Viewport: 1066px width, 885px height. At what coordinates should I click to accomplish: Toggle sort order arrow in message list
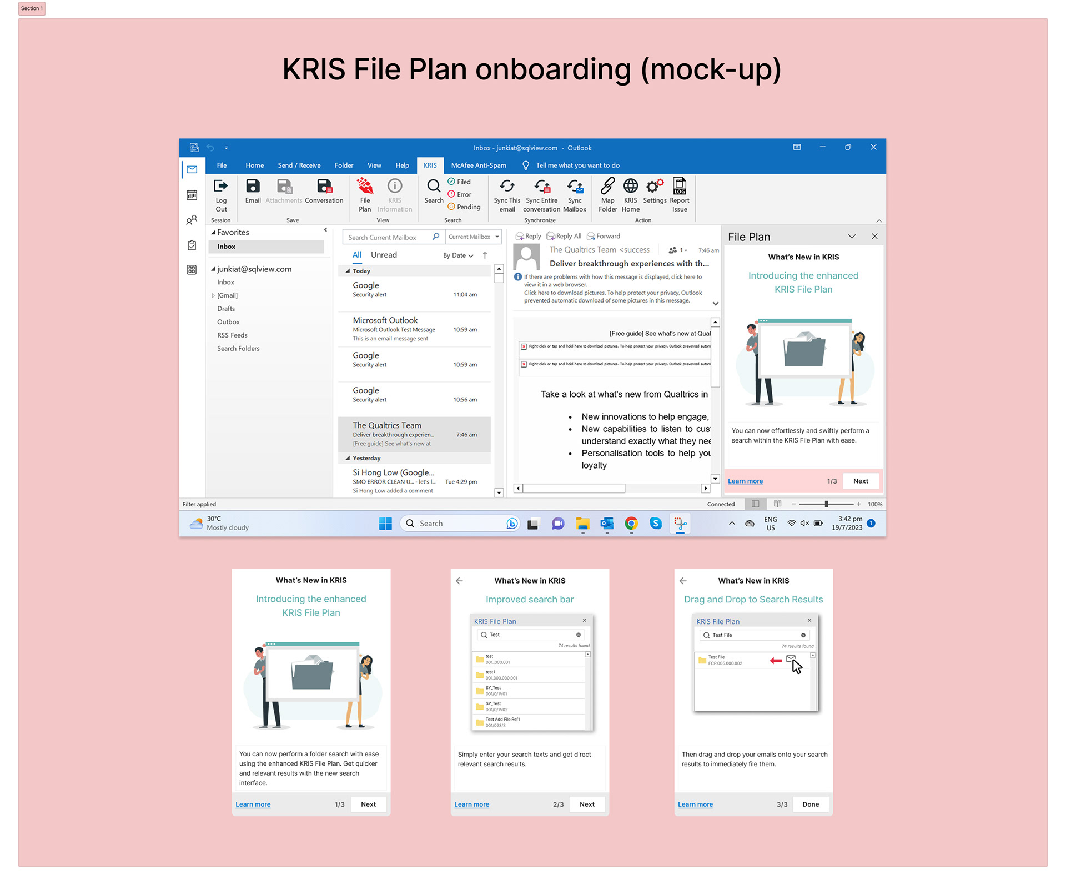(x=485, y=255)
